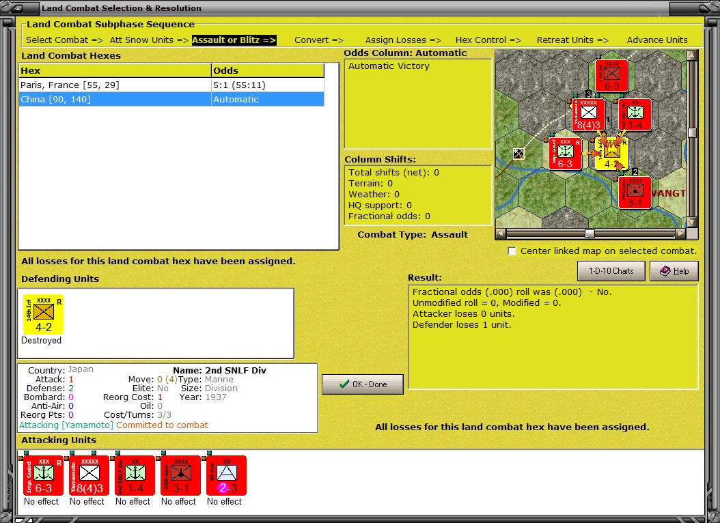Click the map's vertical scrollbar thumb
The width and height of the screenshot is (720, 523).
[693, 132]
